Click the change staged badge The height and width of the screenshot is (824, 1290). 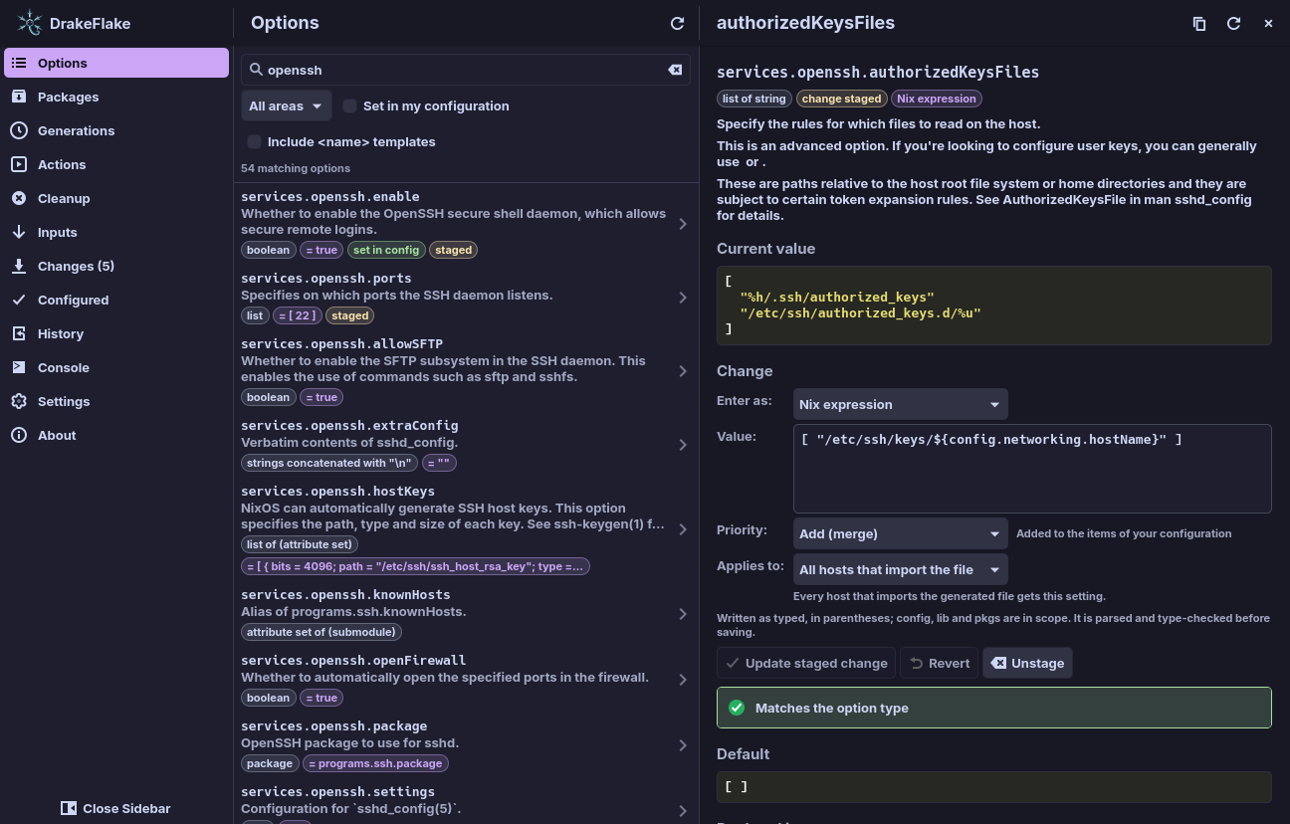(841, 99)
